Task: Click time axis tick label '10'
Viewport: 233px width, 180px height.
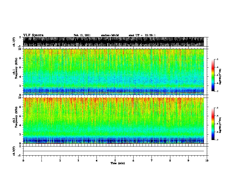Action: [x=207, y=161]
